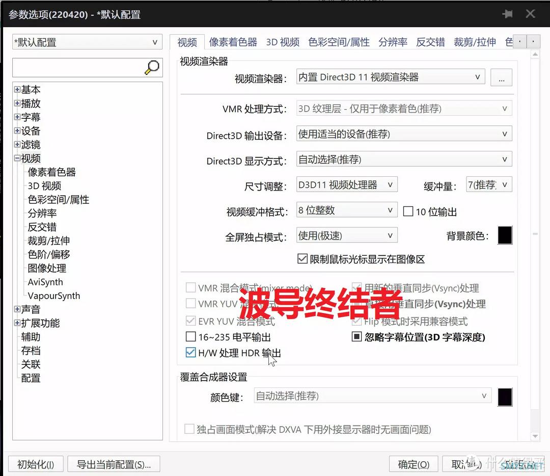Switch to the 分辨率 tab
Screen dimensions: 550x476
393,42
